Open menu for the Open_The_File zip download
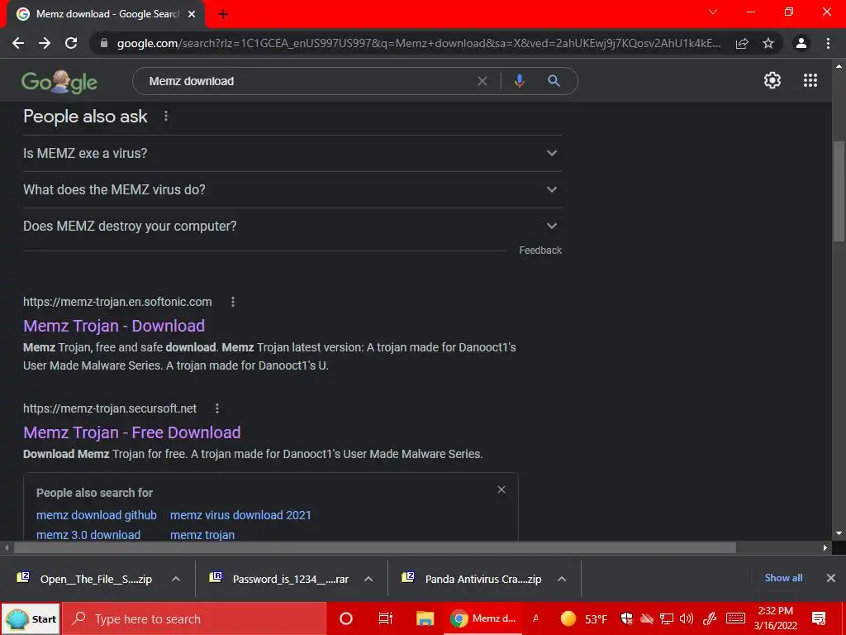The width and height of the screenshot is (846, 635). click(x=176, y=579)
